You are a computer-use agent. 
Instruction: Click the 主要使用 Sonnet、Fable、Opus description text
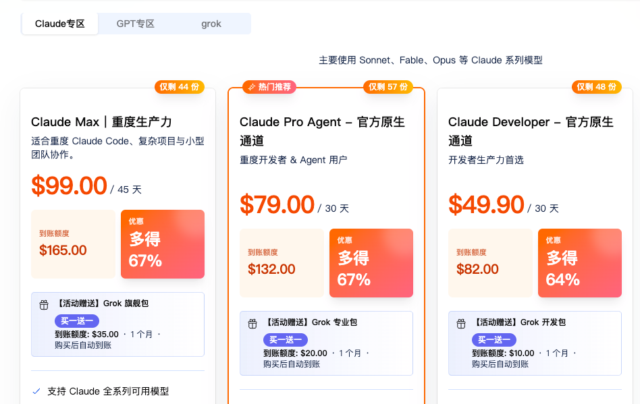(x=431, y=60)
